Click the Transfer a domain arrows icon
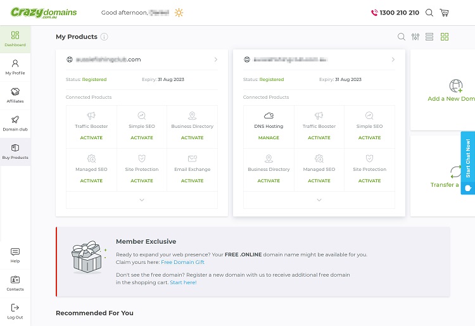 tap(455, 172)
